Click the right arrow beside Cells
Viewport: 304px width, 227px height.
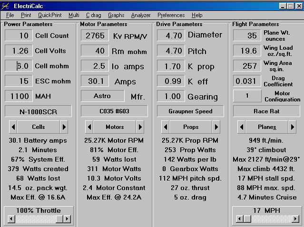pyautogui.click(x=64, y=127)
